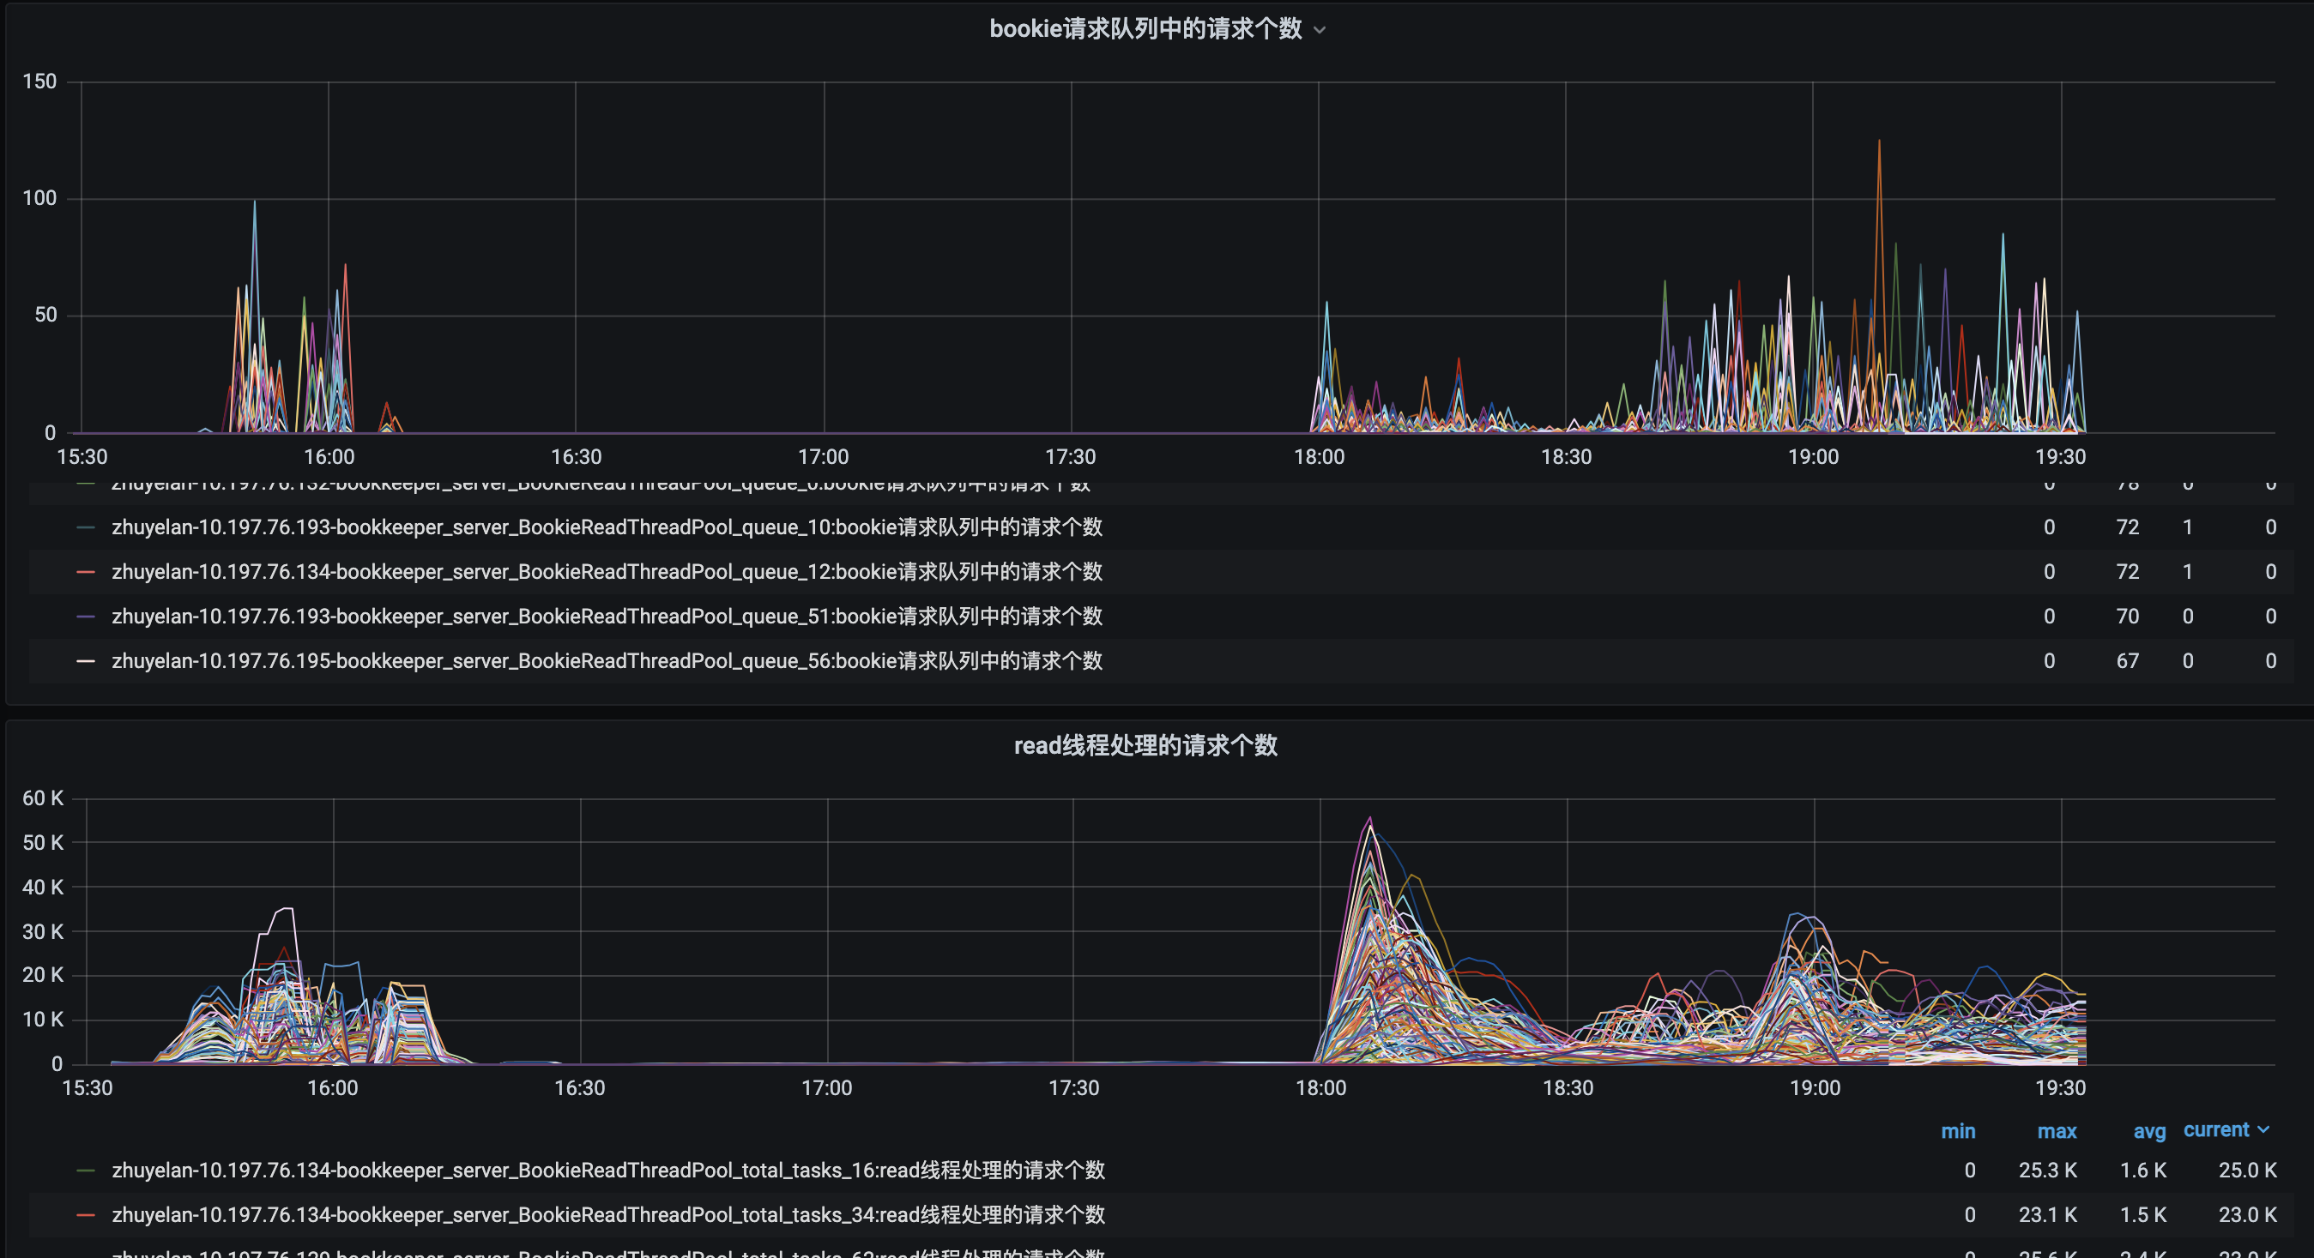Image resolution: width=2314 pixels, height=1258 pixels.
Task: Toggle the queue_51 series for 10.197.76.193
Action: (607, 616)
